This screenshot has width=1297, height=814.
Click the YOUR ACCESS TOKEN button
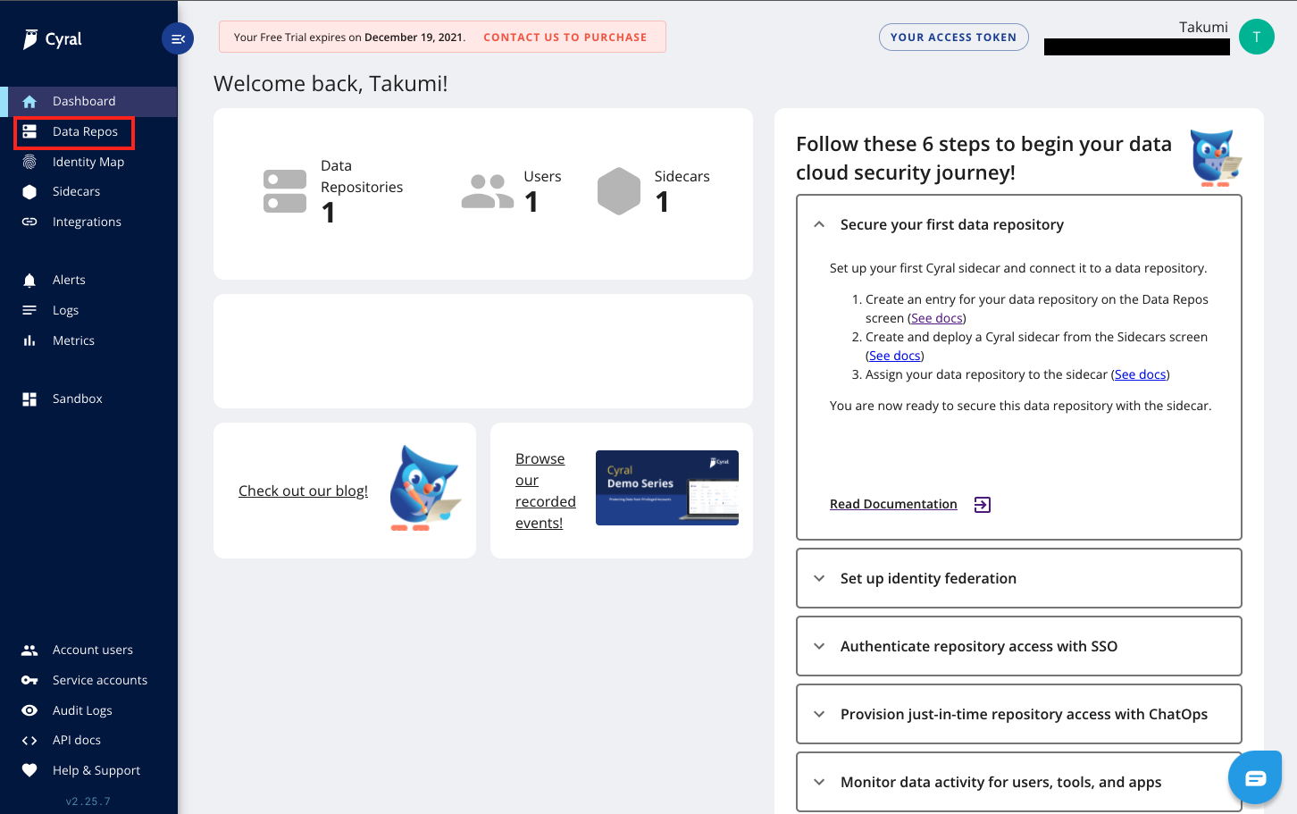(x=953, y=37)
